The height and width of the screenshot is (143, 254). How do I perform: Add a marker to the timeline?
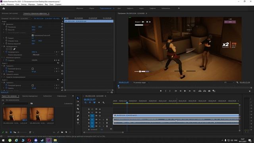point(99,102)
